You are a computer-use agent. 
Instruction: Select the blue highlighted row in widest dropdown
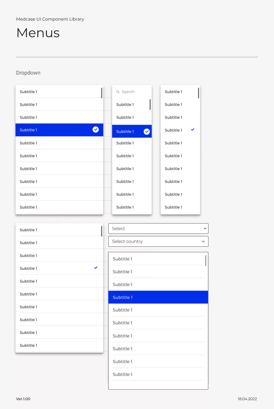(54, 130)
